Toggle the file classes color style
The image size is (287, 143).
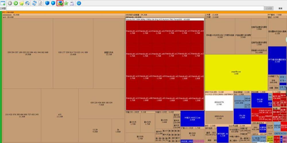[x=60, y=3]
